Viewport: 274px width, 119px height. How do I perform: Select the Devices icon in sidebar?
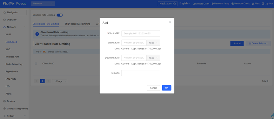point(4,101)
